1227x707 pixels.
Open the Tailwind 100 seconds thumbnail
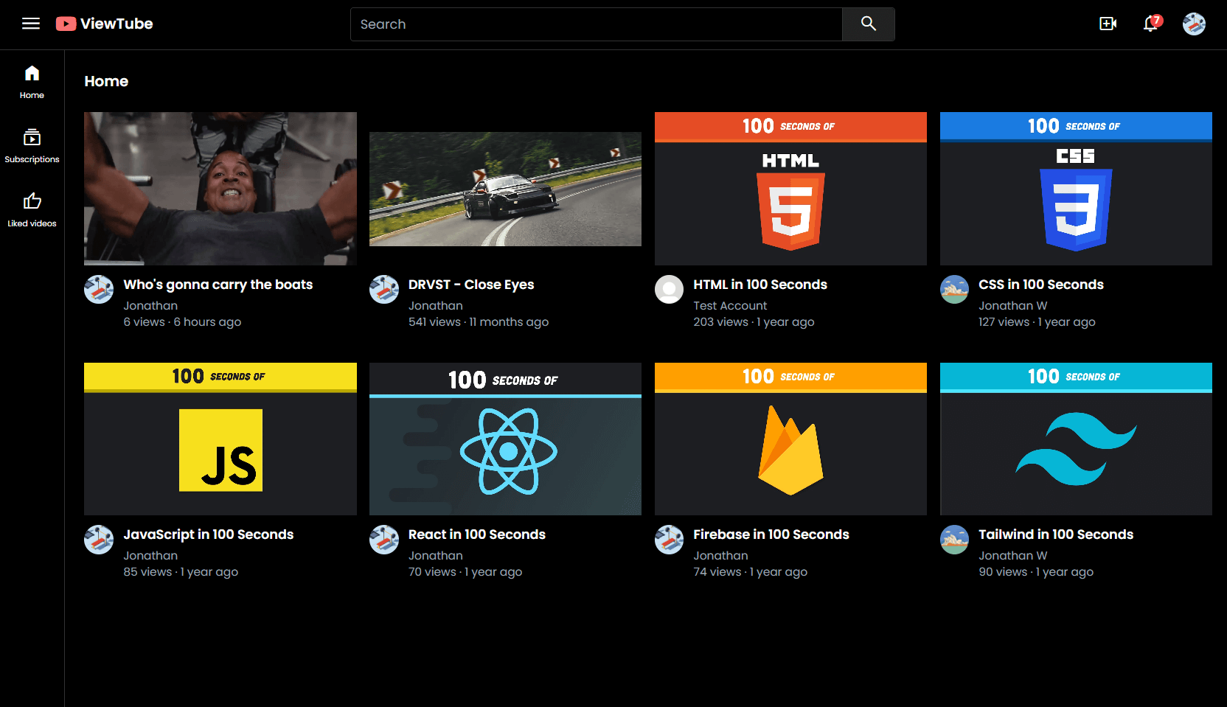(x=1076, y=439)
